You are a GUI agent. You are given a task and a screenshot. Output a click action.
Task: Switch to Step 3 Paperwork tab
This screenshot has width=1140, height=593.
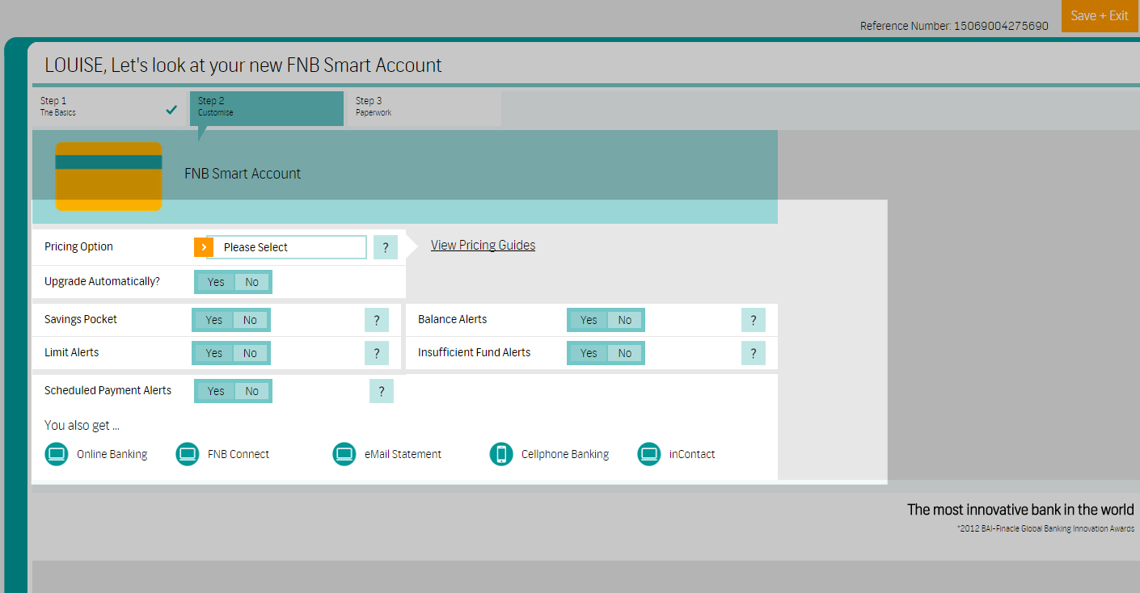424,108
